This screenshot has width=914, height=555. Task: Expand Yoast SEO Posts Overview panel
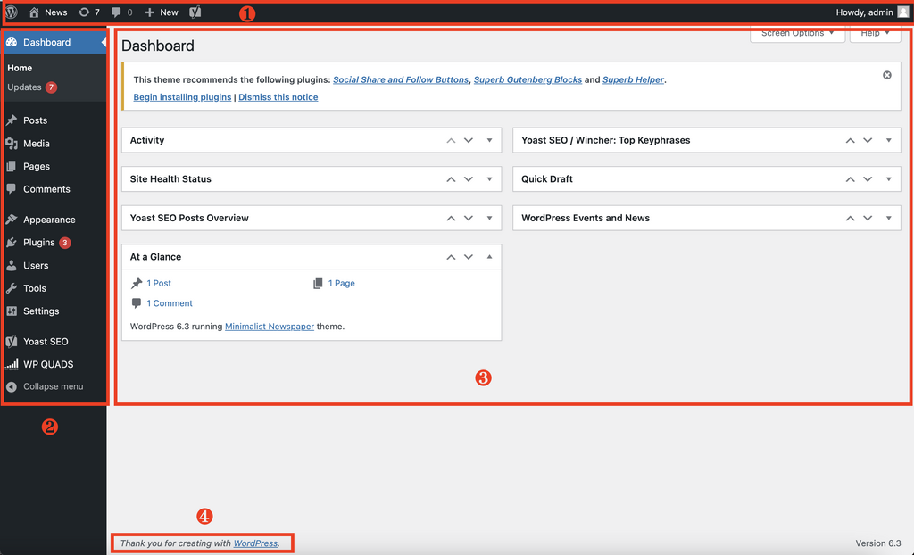point(490,218)
